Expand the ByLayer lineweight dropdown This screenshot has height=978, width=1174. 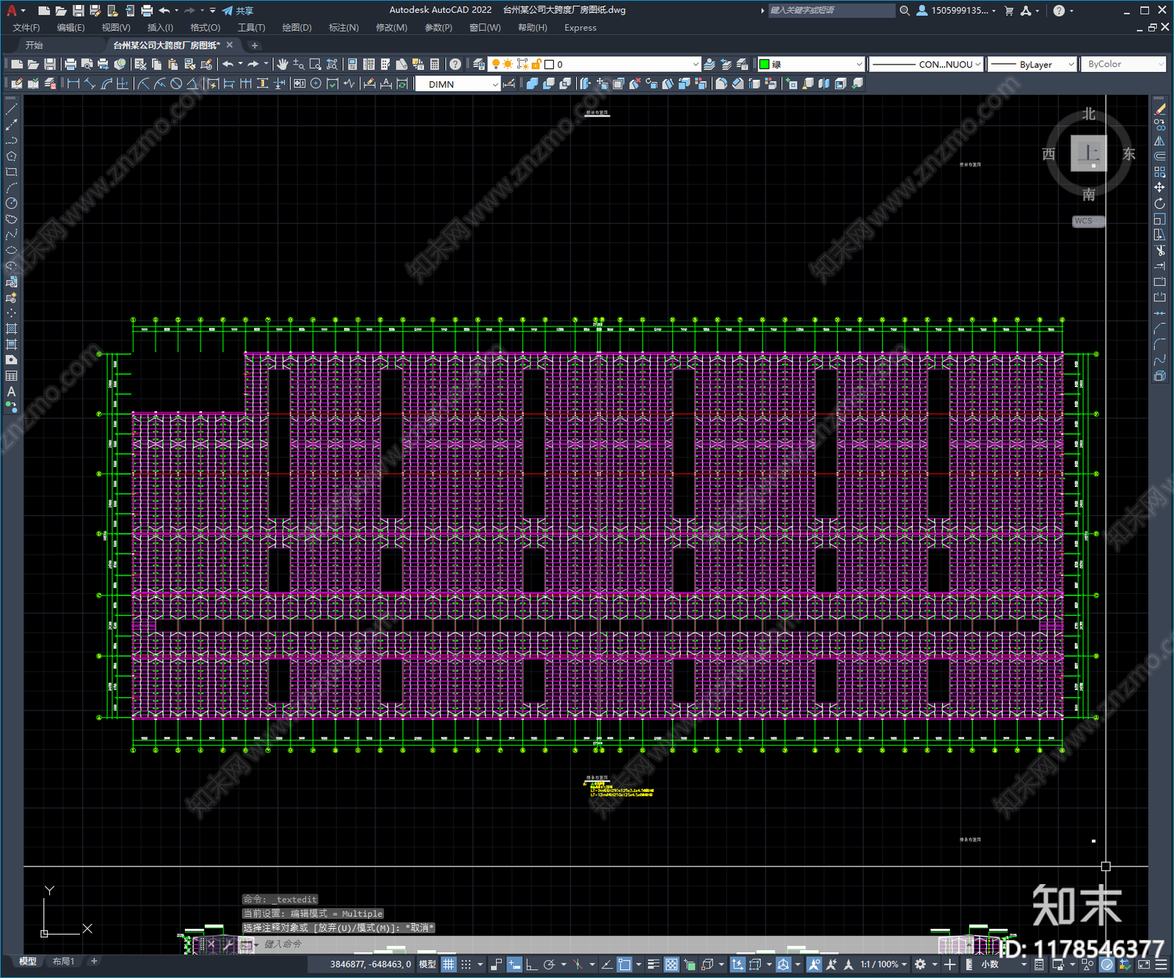click(x=1032, y=65)
